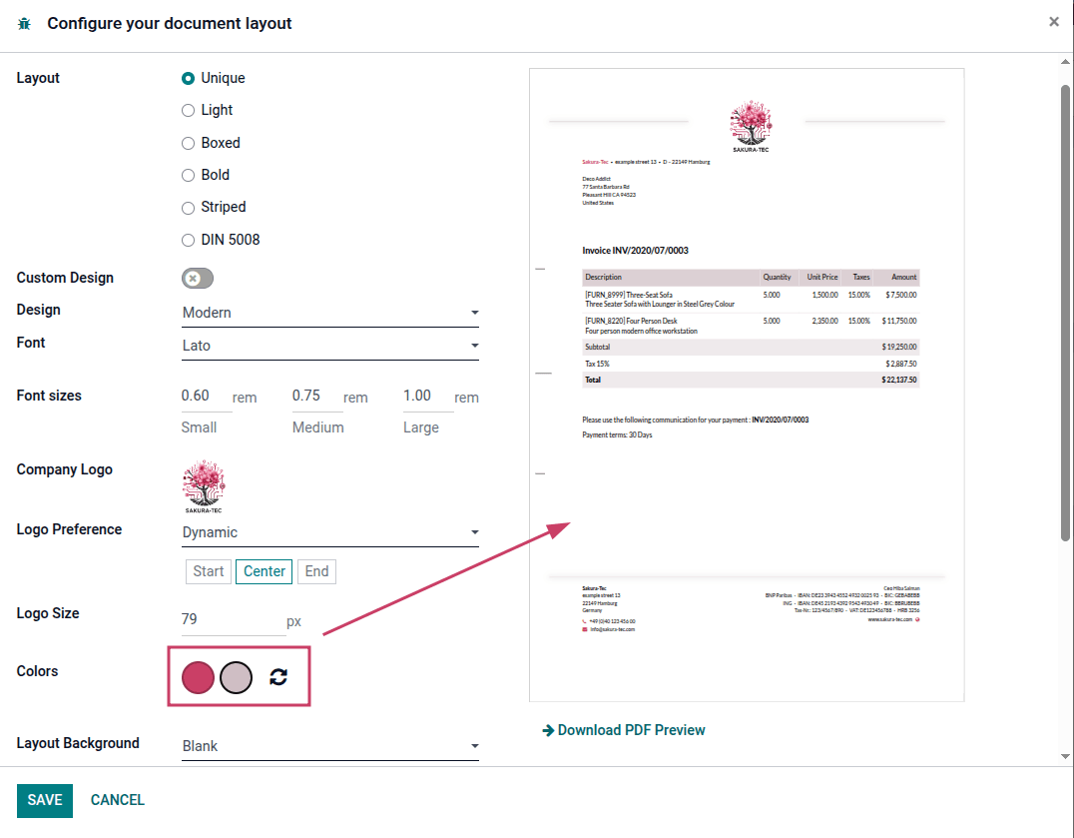Screen dimensions: 1074x838
Task: Select the Boxed layout option
Action: [188, 143]
